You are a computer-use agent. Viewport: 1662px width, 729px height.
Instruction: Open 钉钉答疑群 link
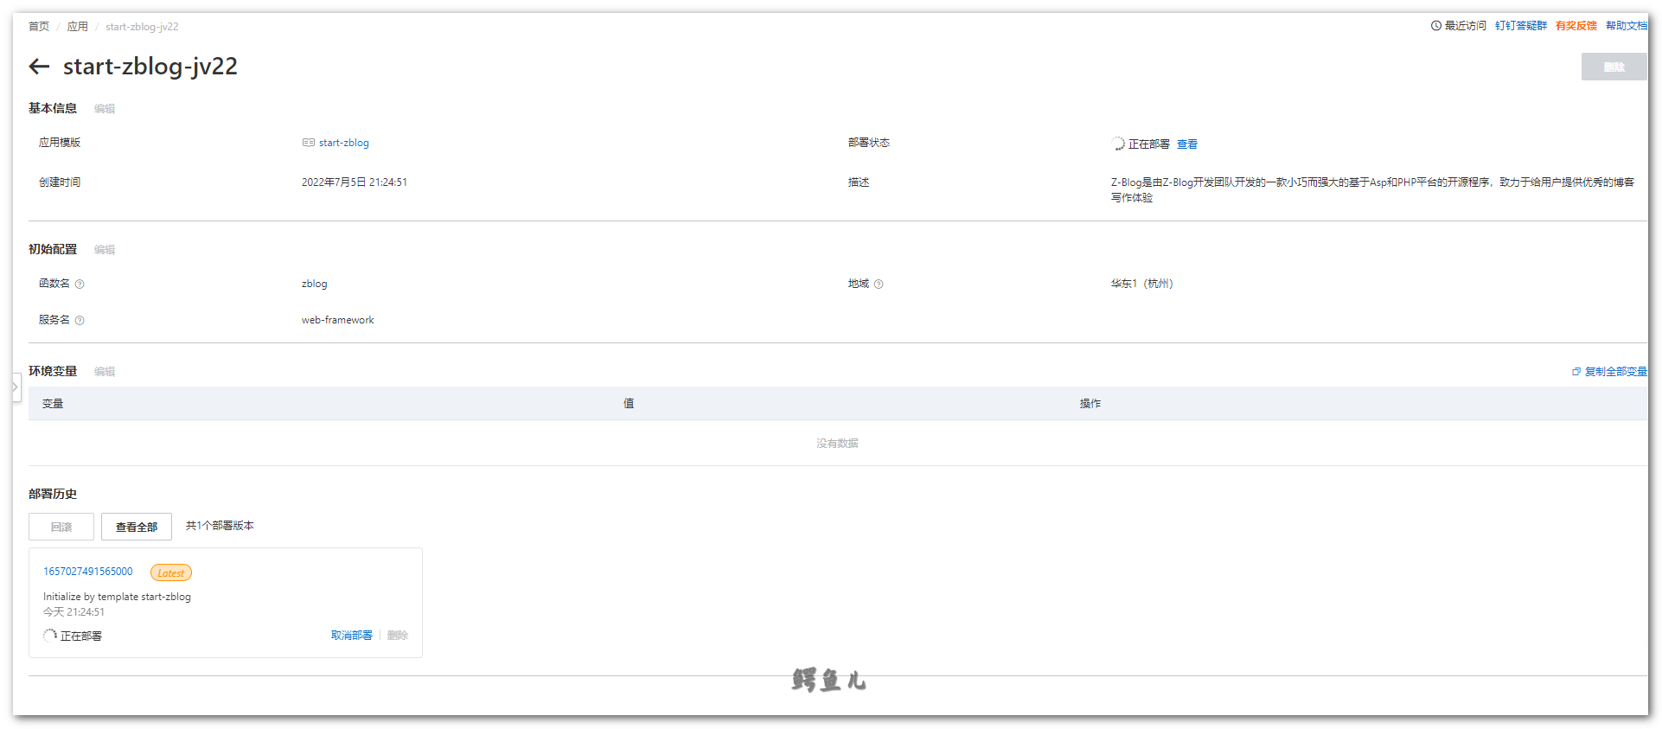[1521, 26]
